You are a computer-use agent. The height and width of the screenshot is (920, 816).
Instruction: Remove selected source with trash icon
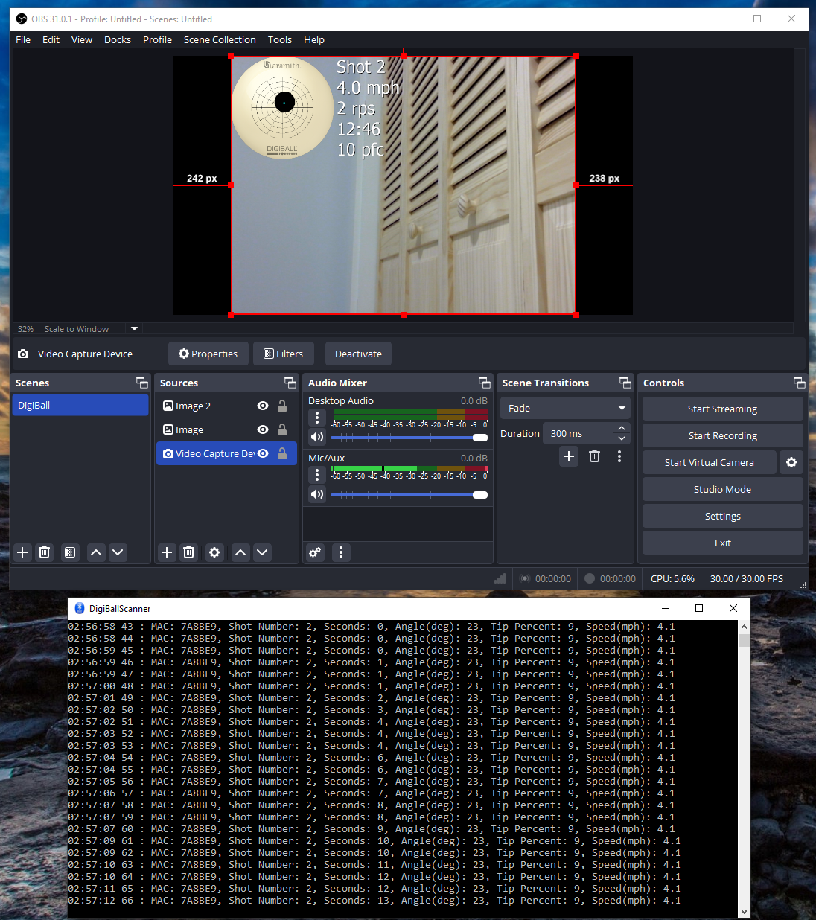point(188,552)
